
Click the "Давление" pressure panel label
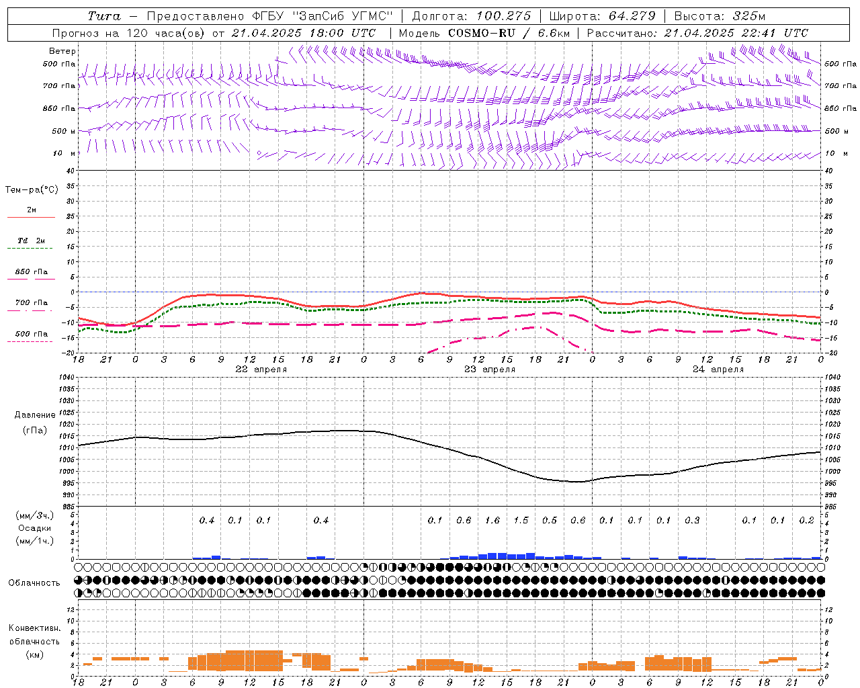[x=35, y=415]
